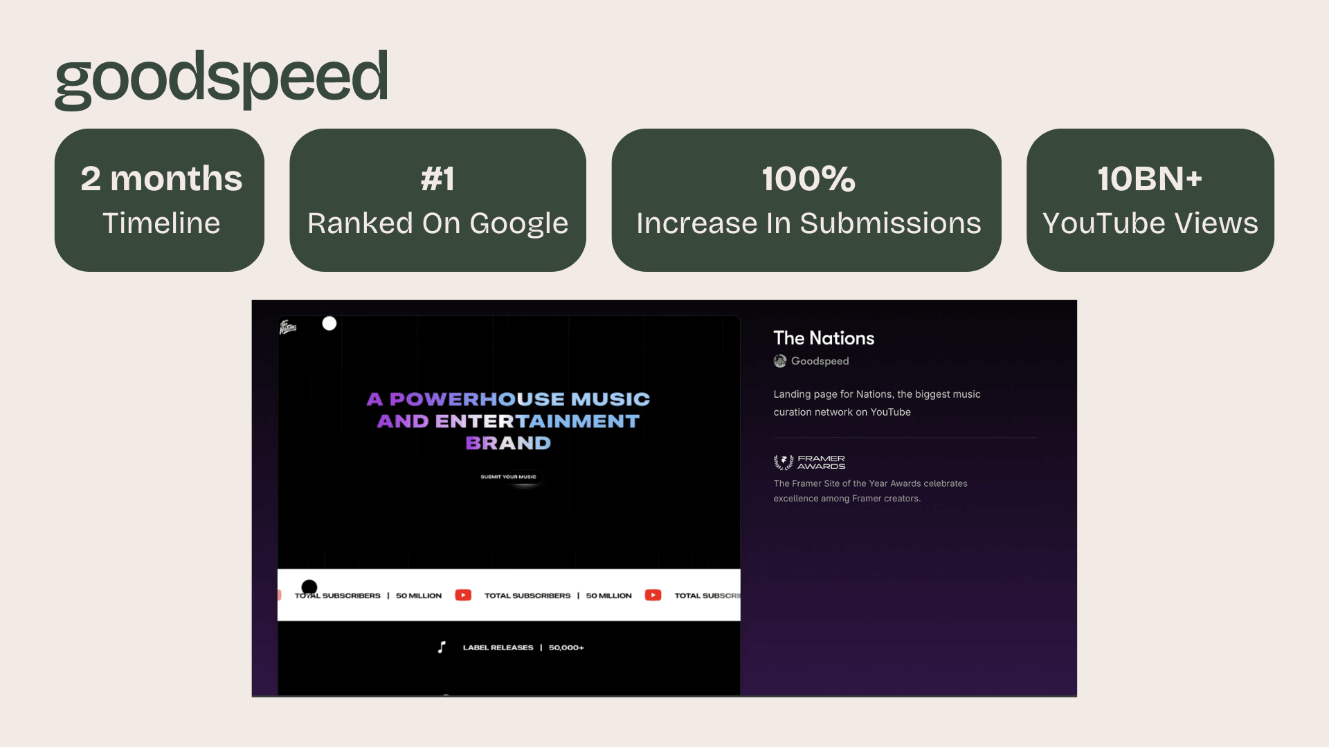Screen dimensions: 1329x747
Task: Click The Nations title
Action: pos(824,338)
